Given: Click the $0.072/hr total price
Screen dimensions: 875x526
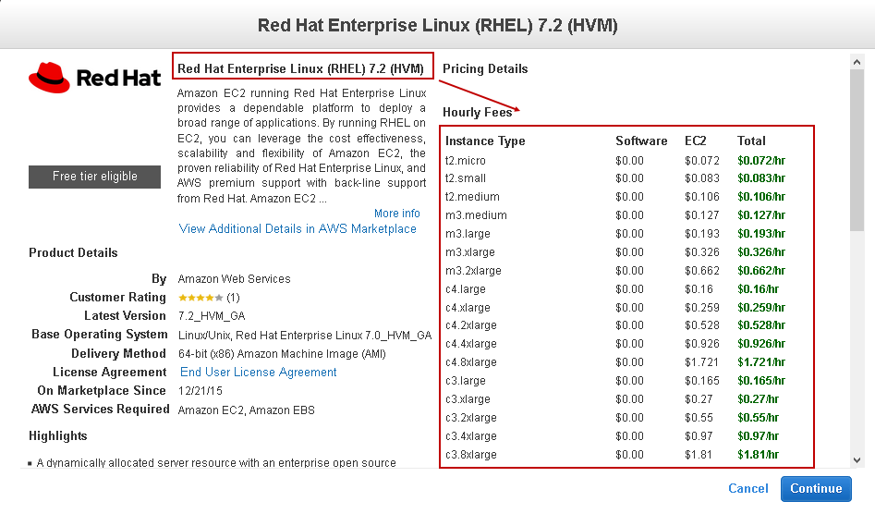Looking at the screenshot, I should 761,161.
